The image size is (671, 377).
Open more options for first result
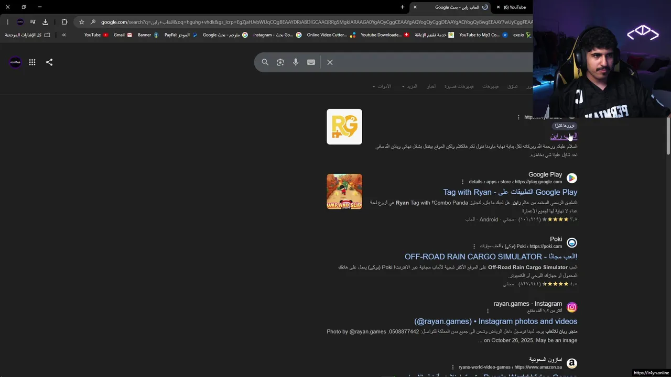tap(518, 117)
